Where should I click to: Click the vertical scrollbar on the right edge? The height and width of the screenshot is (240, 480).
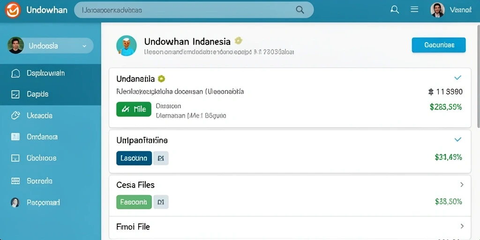coord(478,76)
